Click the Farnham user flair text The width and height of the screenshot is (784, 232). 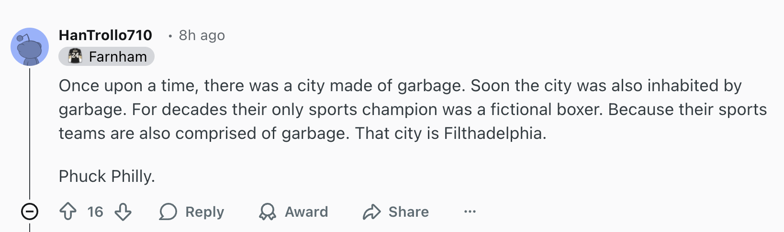click(118, 57)
